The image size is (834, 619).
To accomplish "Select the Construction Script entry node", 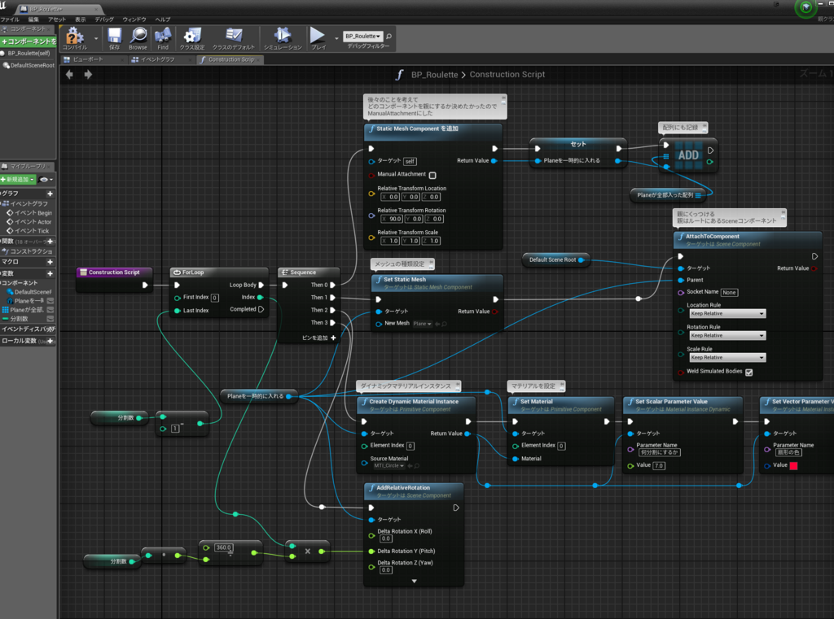I will coord(114,280).
